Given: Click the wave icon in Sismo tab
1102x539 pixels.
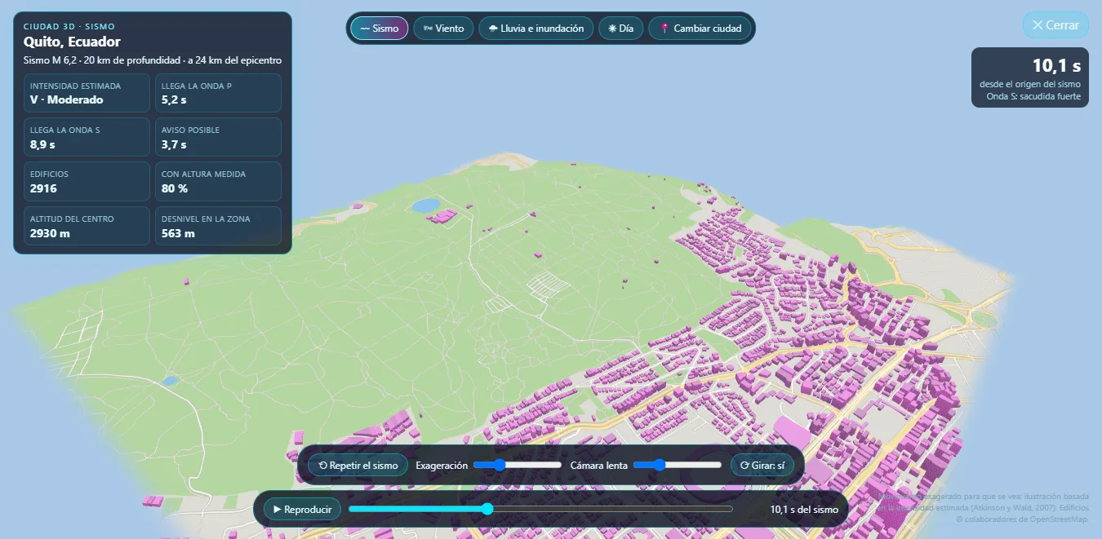Looking at the screenshot, I should [365, 29].
